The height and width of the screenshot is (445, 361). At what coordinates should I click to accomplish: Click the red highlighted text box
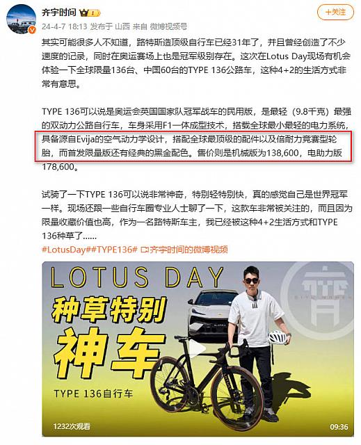194,147
